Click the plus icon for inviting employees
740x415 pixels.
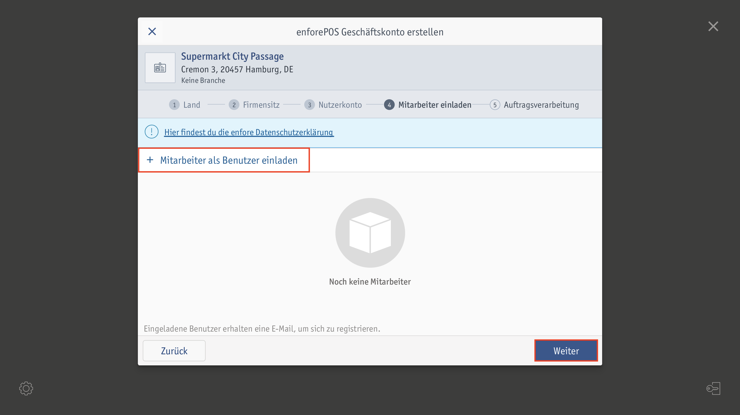[150, 160]
